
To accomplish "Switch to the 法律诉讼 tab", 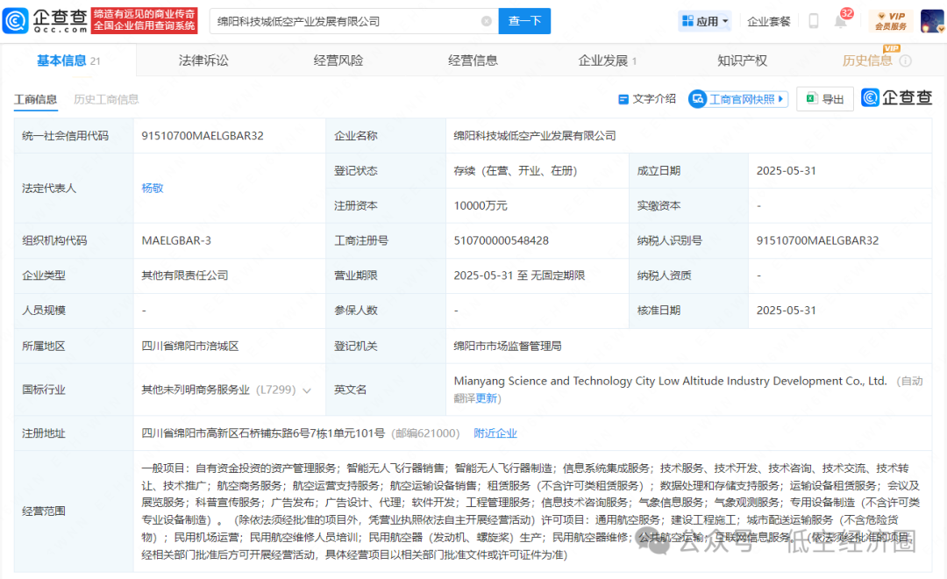I will pos(203,61).
